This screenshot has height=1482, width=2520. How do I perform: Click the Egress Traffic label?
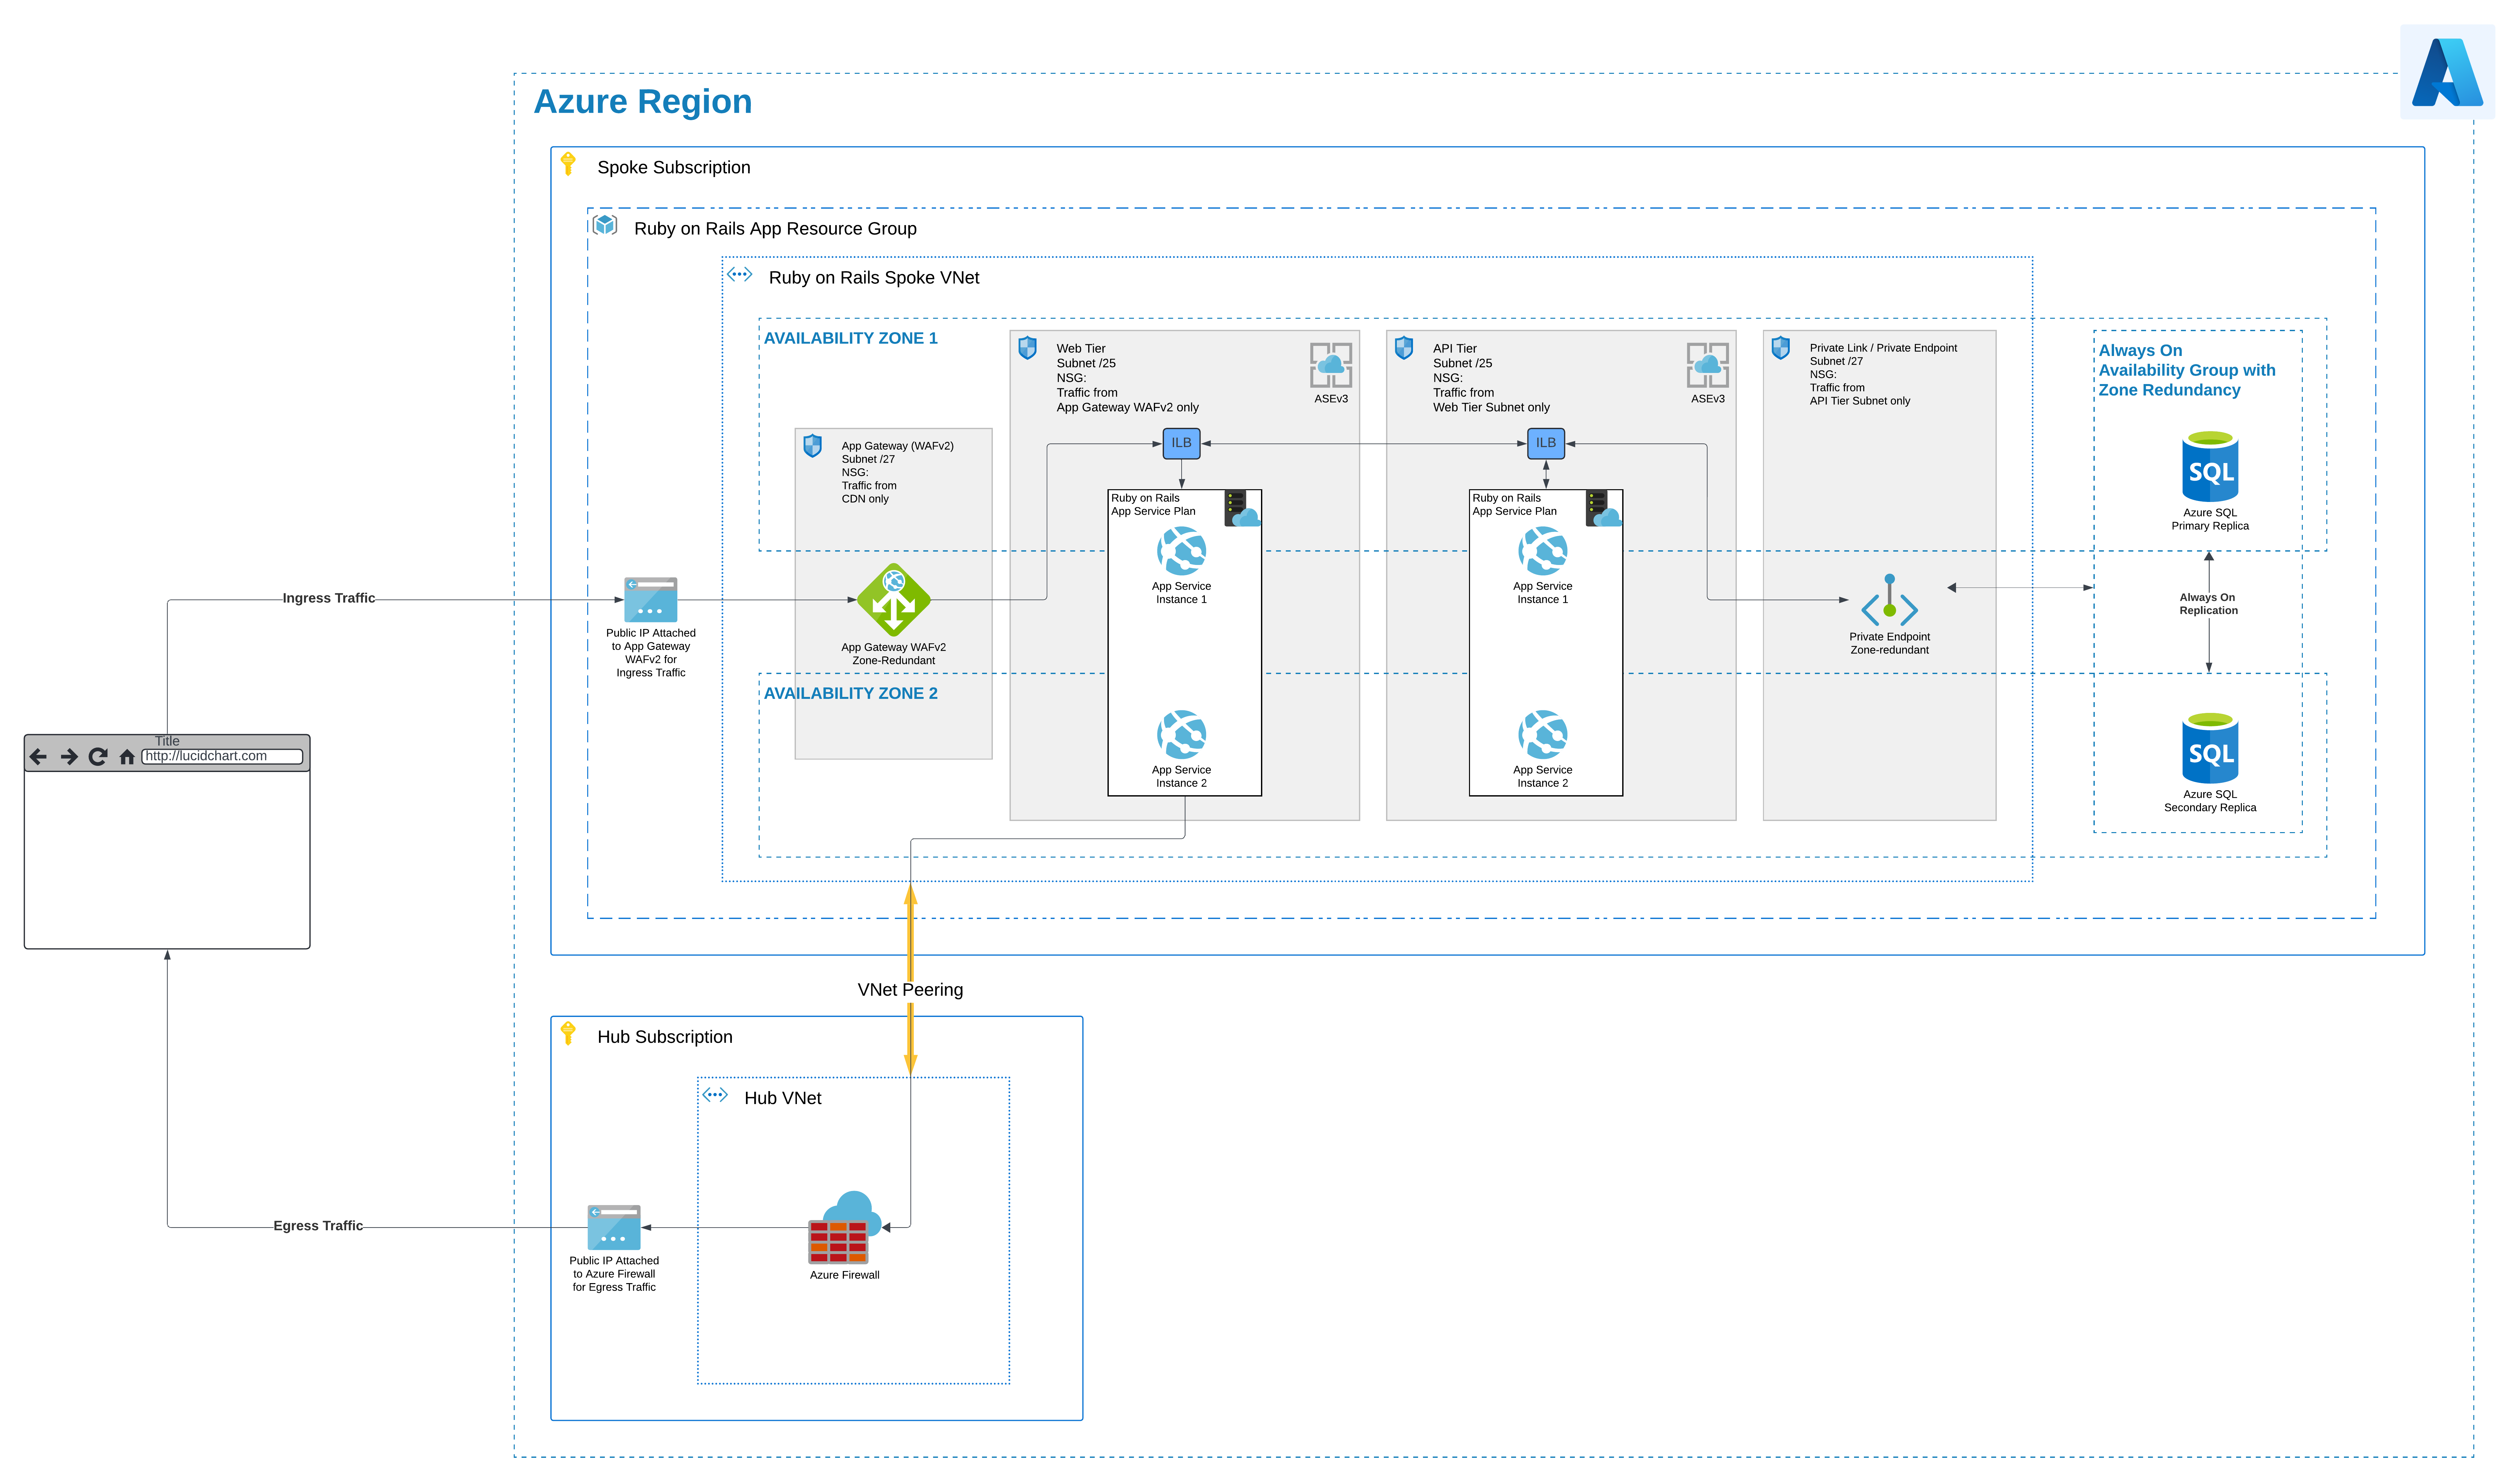[x=318, y=1226]
